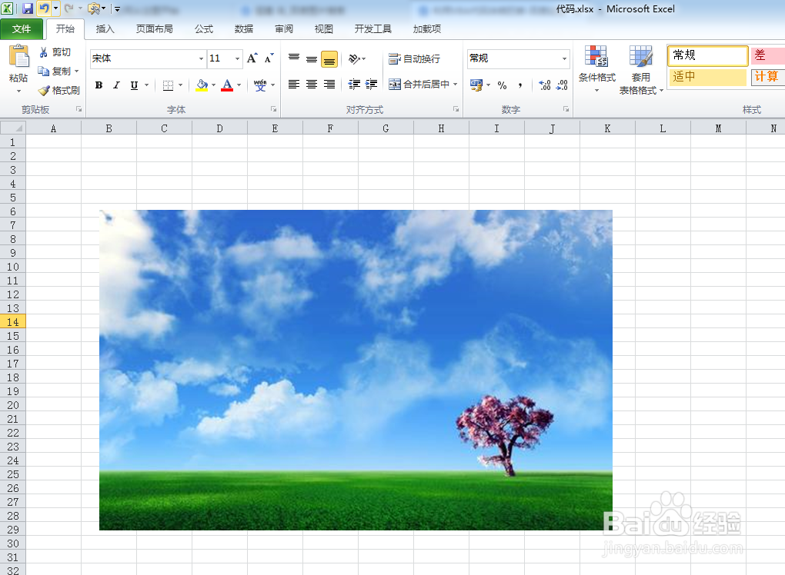Click Merge and Center (合并后居中) button
This screenshot has width=785, height=575.
(x=419, y=85)
